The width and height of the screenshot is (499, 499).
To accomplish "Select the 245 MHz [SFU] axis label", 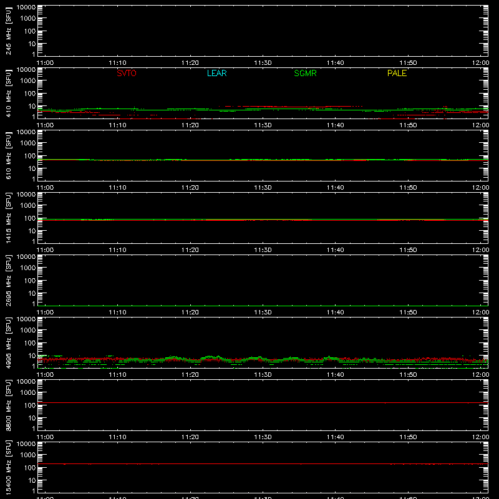I will [9, 31].
